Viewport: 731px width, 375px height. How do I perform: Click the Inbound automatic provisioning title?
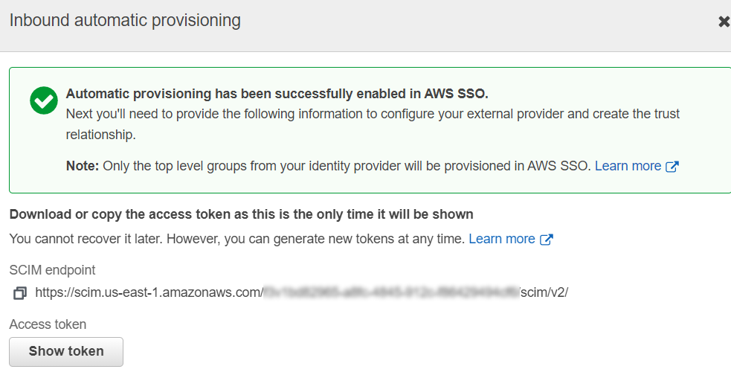[x=125, y=21]
